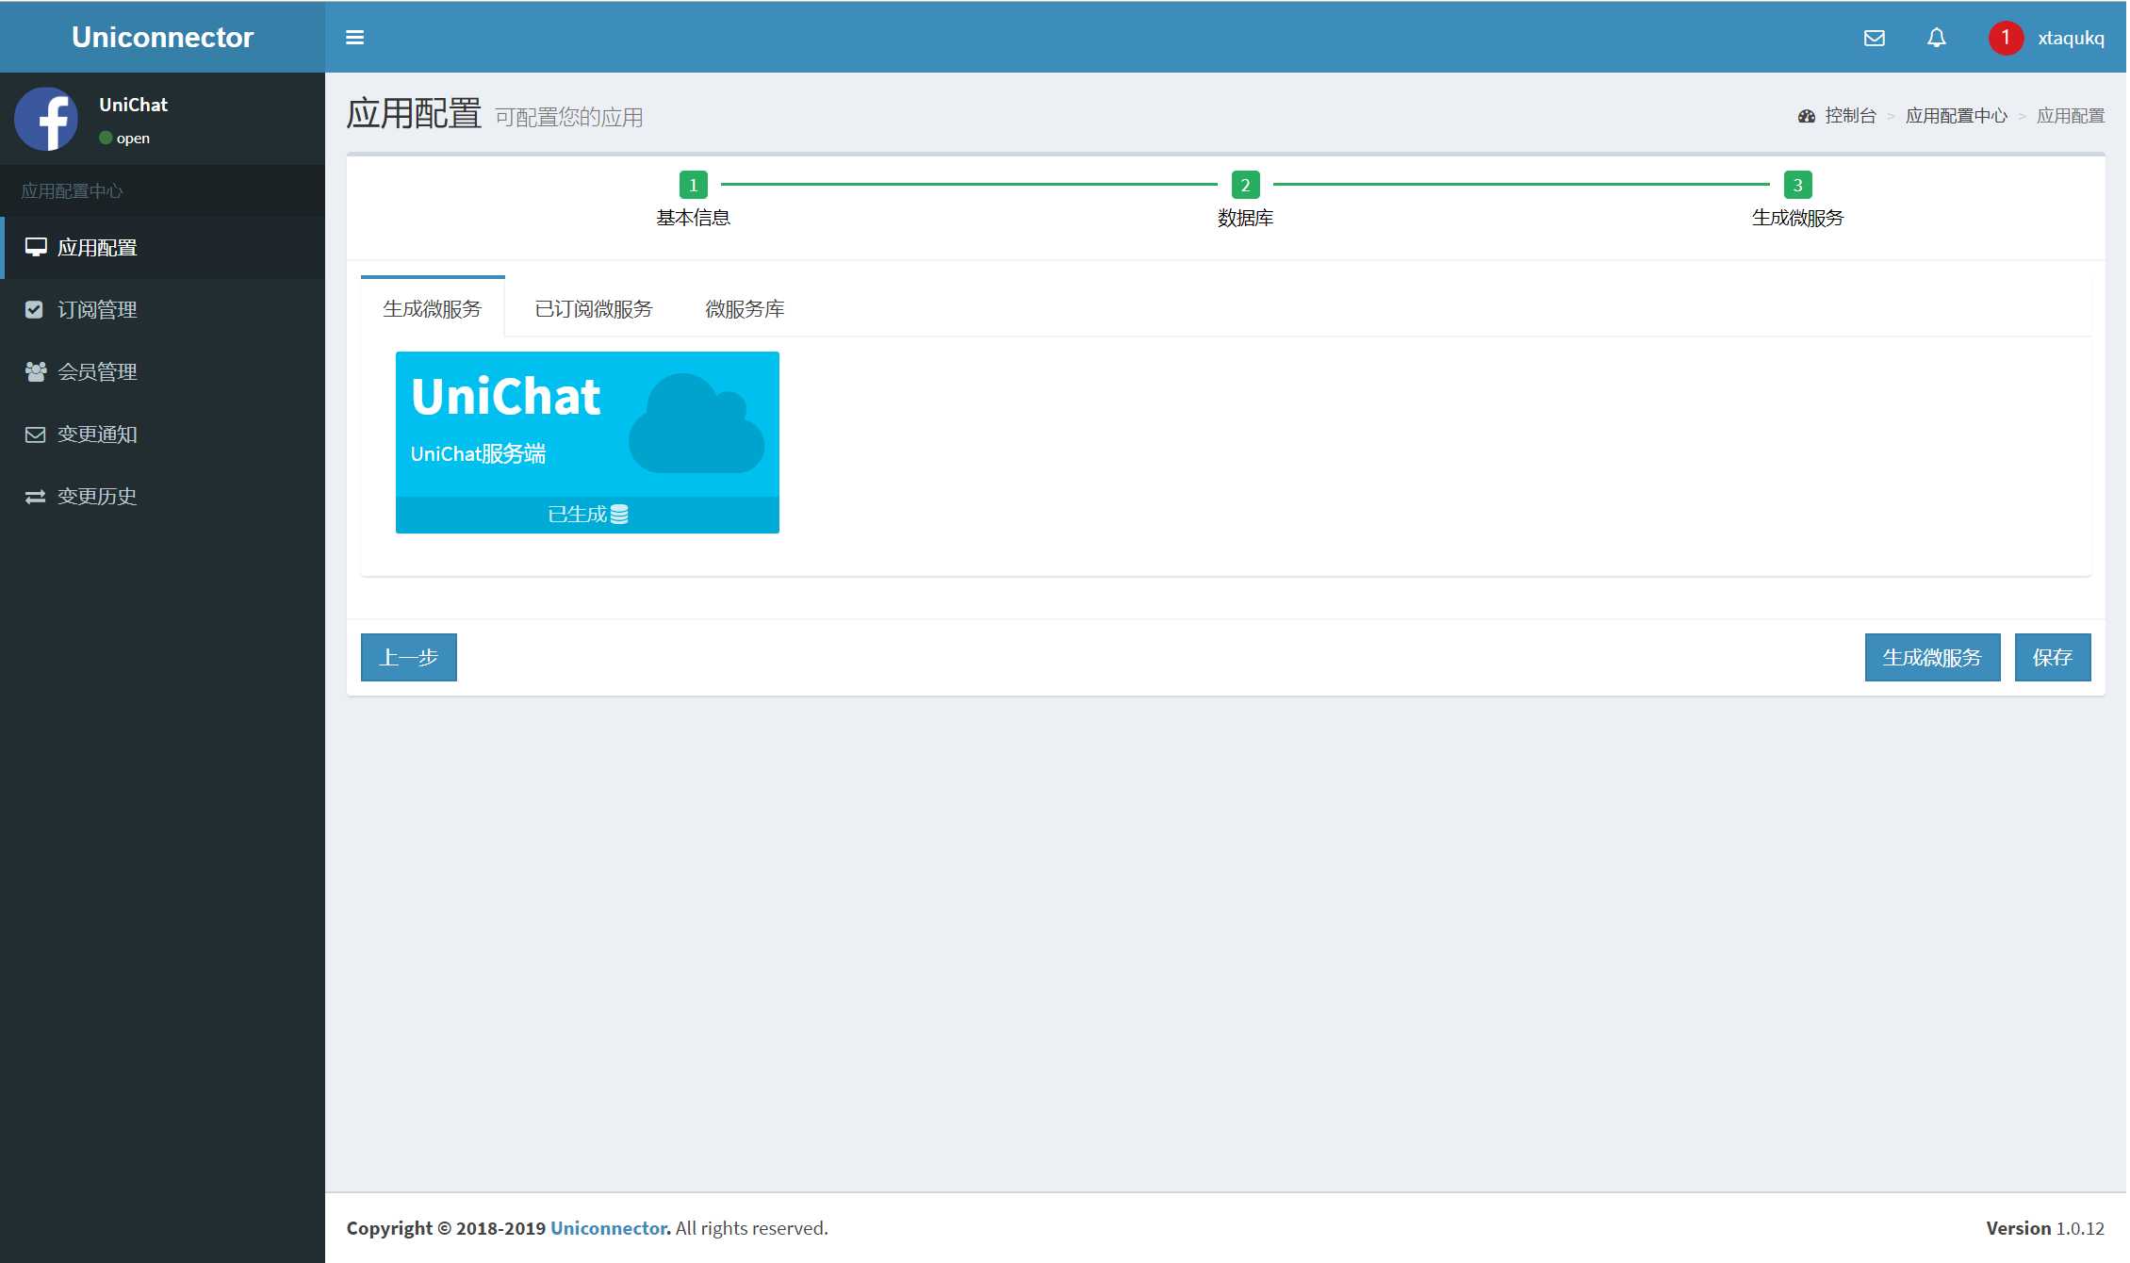The height and width of the screenshot is (1263, 2130).
Task: Open the Uniconnector link in footer
Action: [x=610, y=1228]
